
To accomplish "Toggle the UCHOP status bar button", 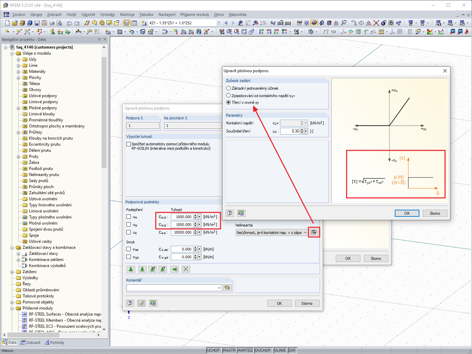I will 213,350.
